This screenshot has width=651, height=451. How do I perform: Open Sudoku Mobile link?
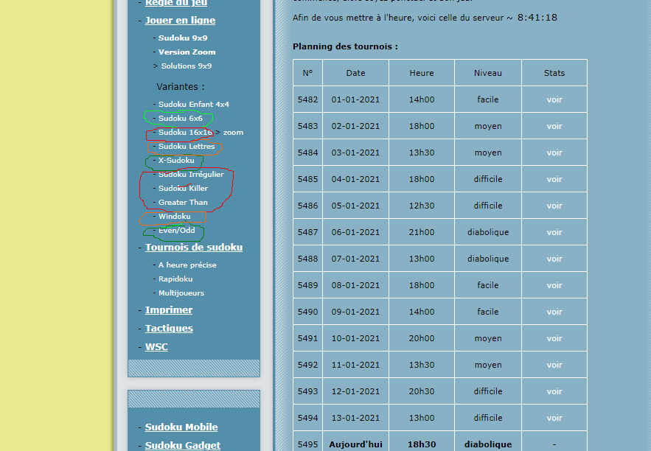point(181,427)
